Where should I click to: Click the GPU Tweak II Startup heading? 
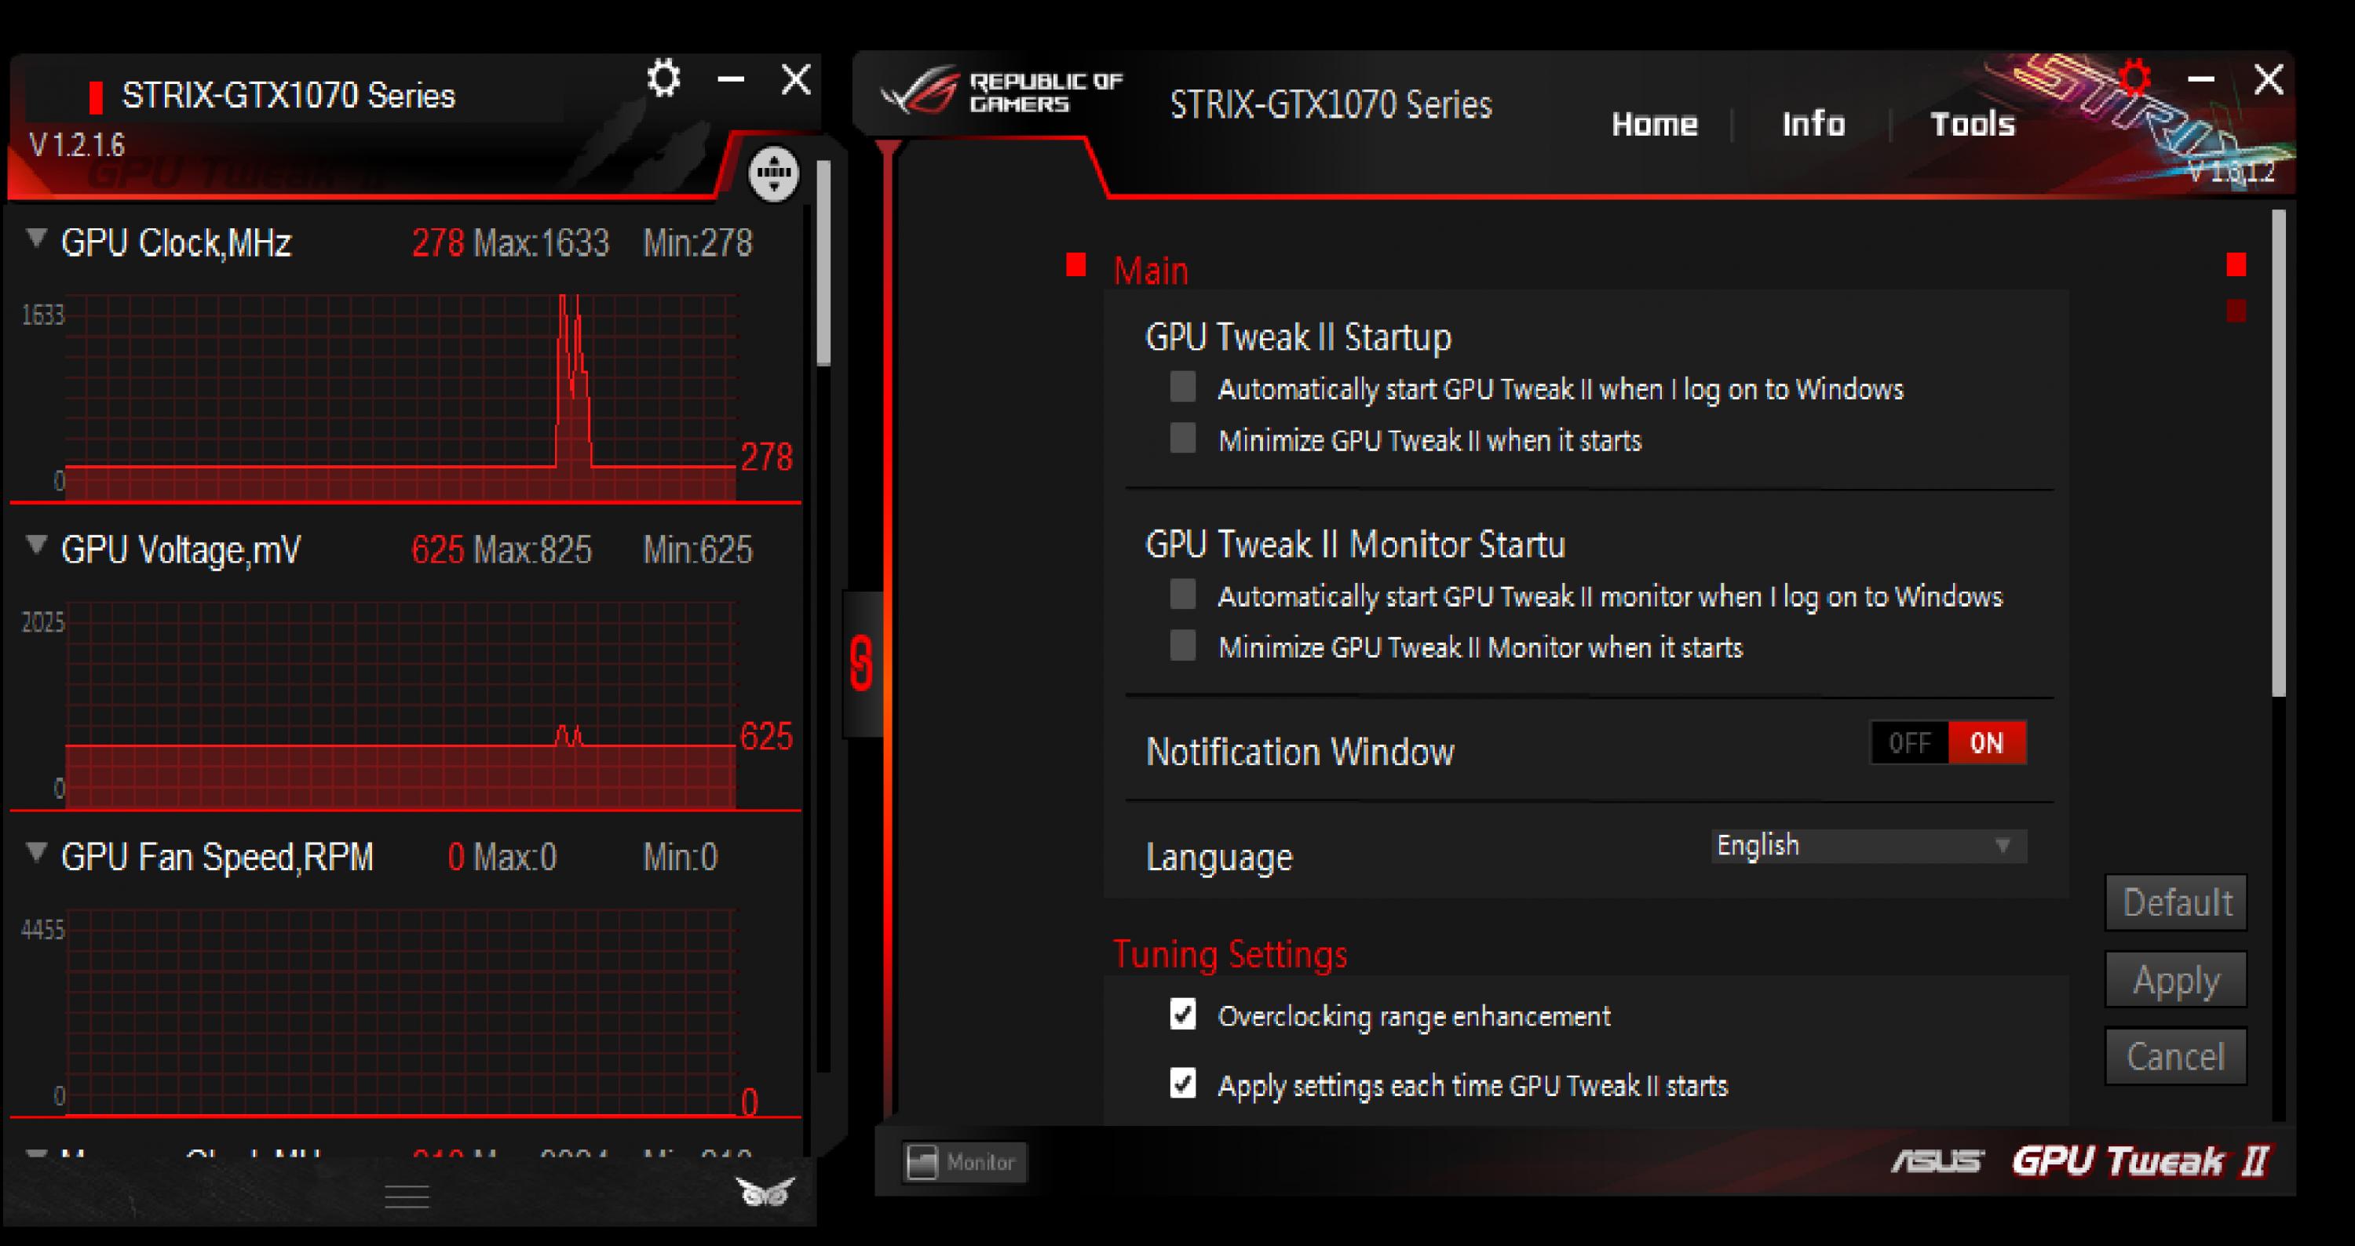pyautogui.click(x=1298, y=337)
